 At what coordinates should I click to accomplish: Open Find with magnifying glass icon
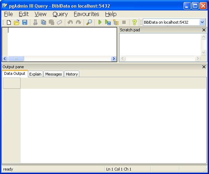[x=89, y=22]
